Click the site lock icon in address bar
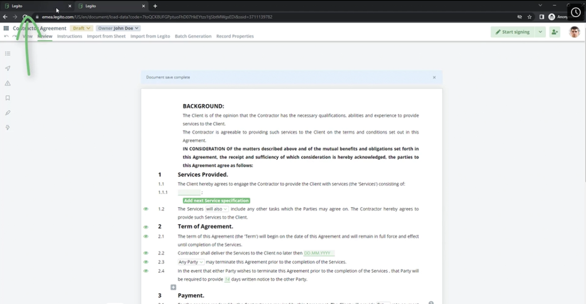 tap(37, 17)
